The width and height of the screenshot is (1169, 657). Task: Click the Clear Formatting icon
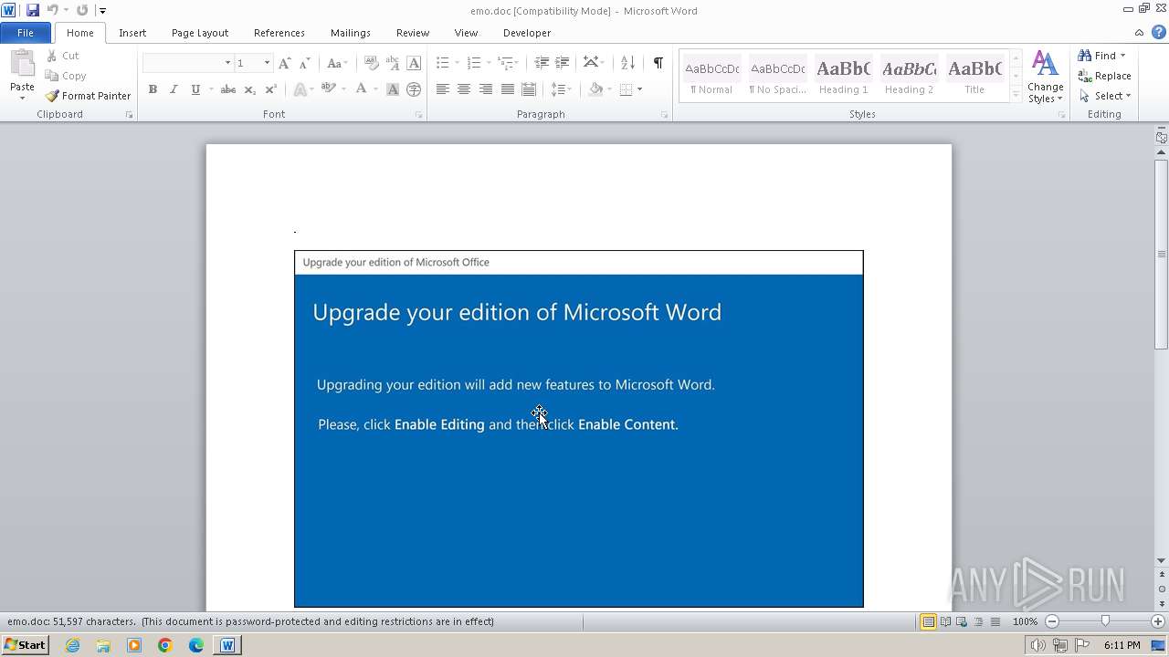371,63
